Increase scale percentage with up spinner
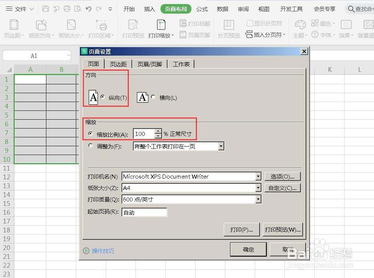The height and width of the screenshot is (278, 374). (x=158, y=131)
